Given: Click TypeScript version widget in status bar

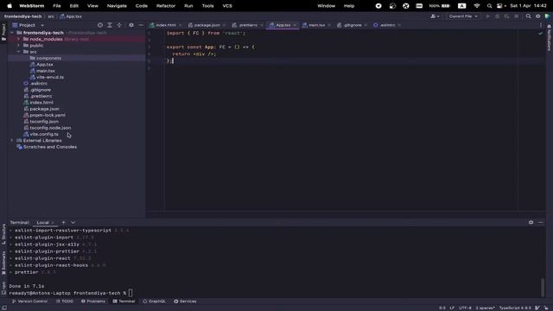Looking at the screenshot, I should [x=515, y=308].
